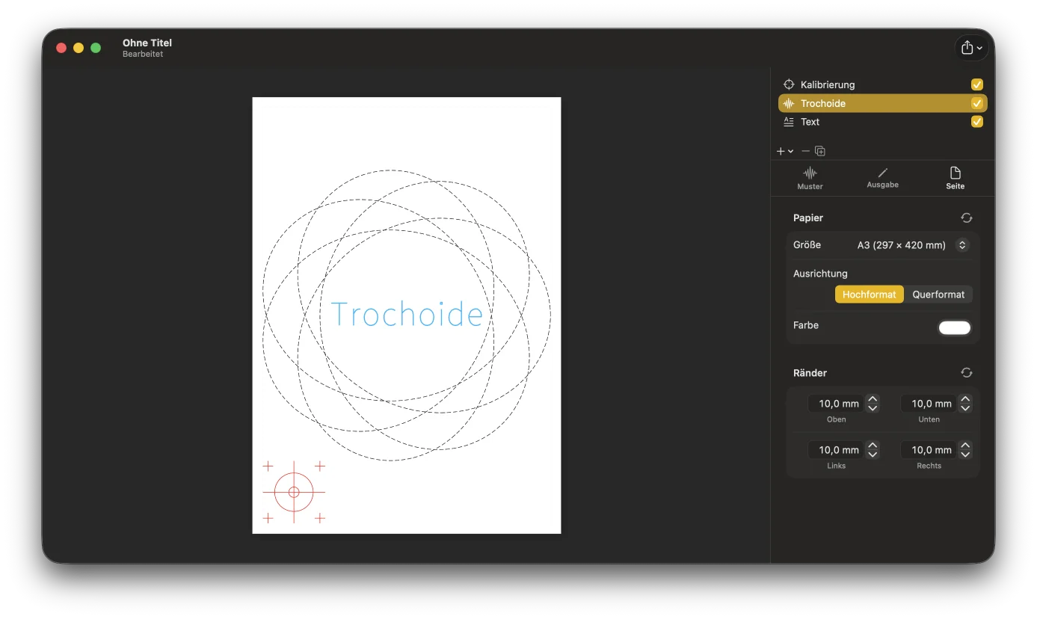
Task: Increase the Links margin with stepper up
Action: pos(873,446)
